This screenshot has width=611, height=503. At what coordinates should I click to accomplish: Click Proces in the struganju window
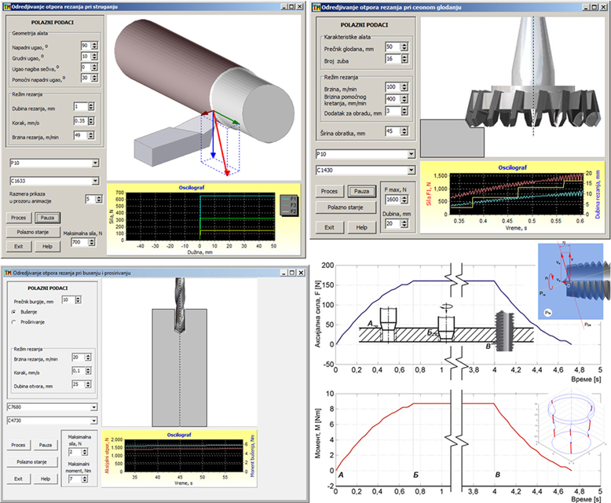pos(18,217)
